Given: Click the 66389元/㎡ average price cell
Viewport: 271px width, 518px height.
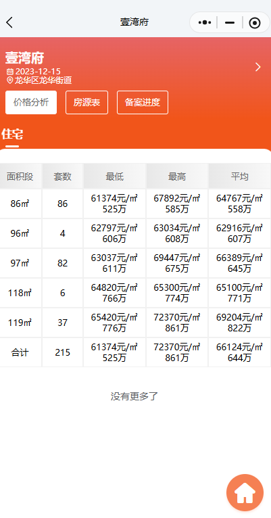Looking at the screenshot, I should pyautogui.click(x=240, y=263).
